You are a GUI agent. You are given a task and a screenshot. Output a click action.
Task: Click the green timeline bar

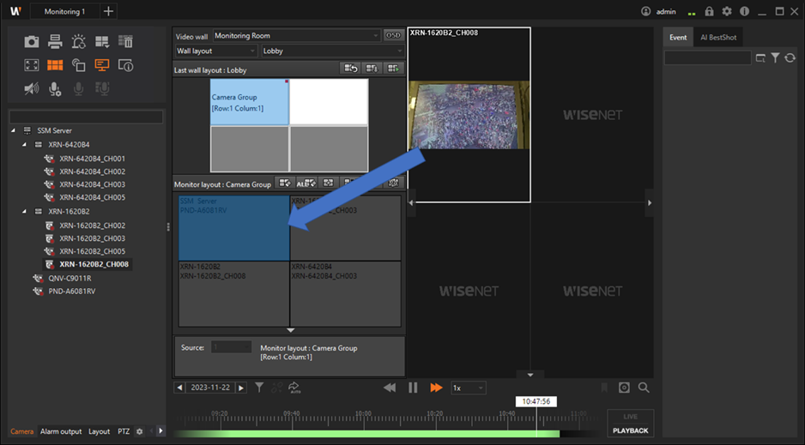click(369, 435)
